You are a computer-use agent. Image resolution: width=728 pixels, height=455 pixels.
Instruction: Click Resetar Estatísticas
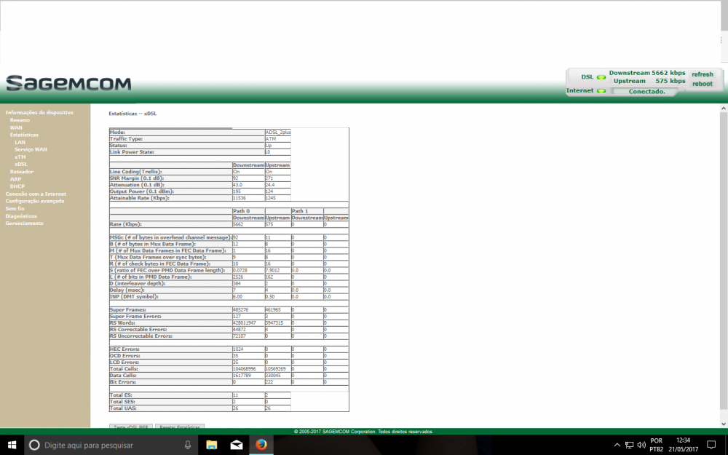tap(179, 427)
